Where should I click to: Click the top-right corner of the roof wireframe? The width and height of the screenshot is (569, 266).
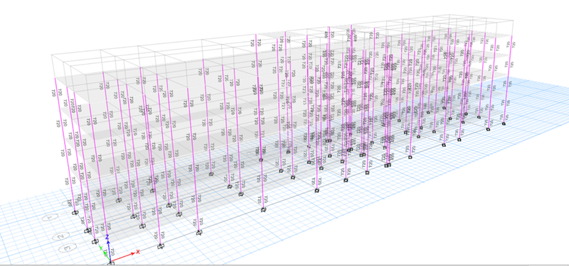click(513, 20)
